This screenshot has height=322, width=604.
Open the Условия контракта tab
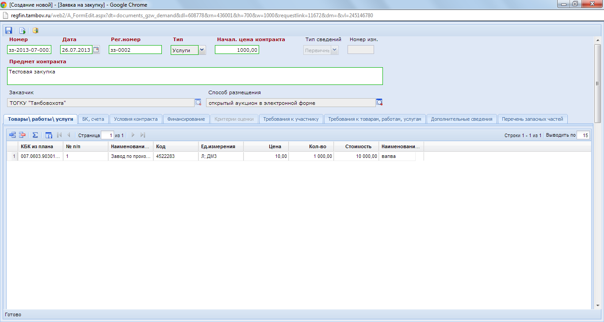tap(135, 119)
